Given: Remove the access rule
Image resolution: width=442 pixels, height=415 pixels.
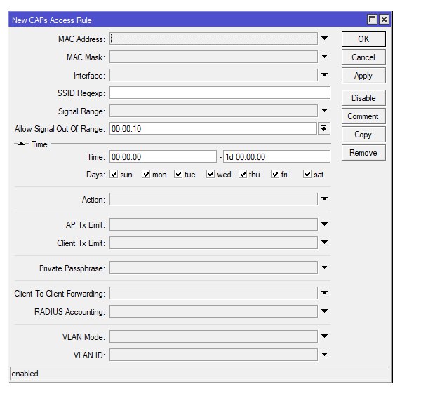Looking at the screenshot, I should [363, 153].
